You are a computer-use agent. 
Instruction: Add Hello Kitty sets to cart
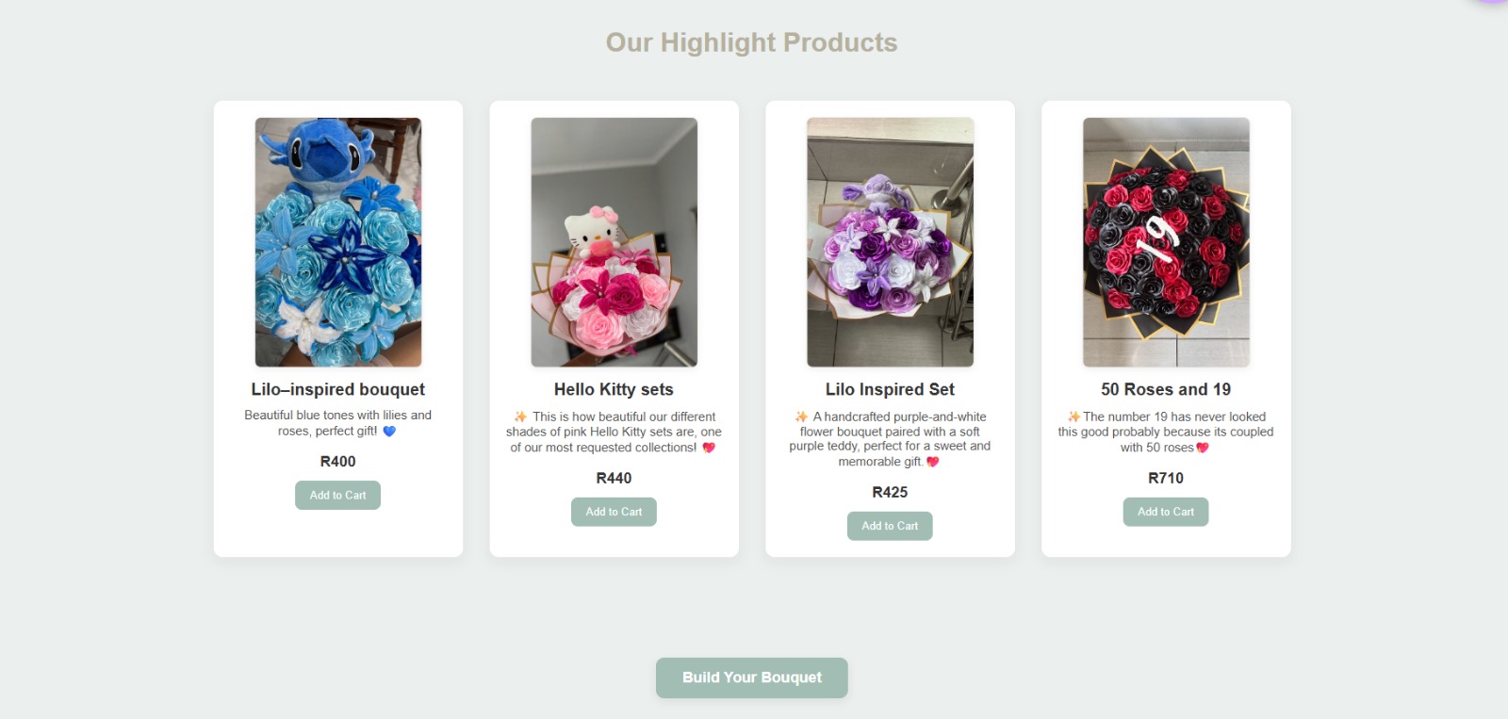coord(614,512)
